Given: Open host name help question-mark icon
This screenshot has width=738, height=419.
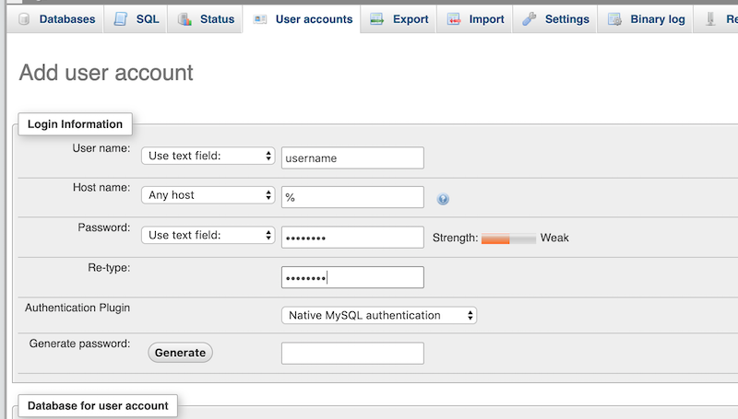Looking at the screenshot, I should click(x=443, y=199).
